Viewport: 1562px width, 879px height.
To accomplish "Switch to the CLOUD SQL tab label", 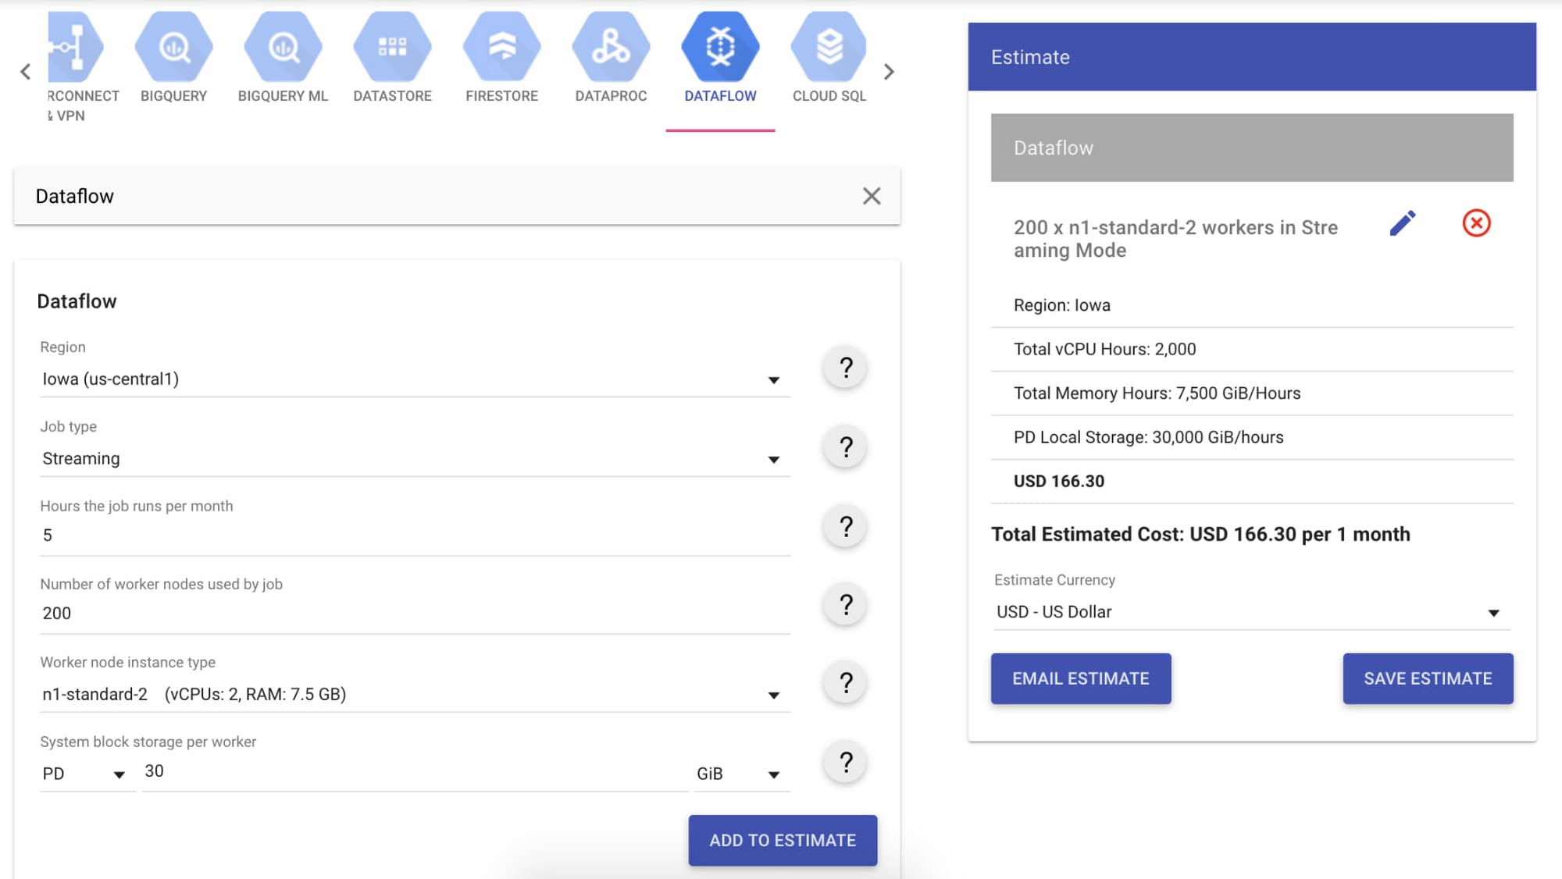I will point(829,96).
